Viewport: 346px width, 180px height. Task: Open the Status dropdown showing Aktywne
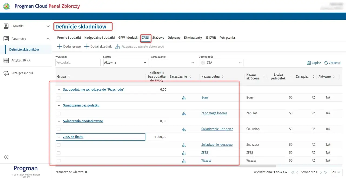point(126,63)
